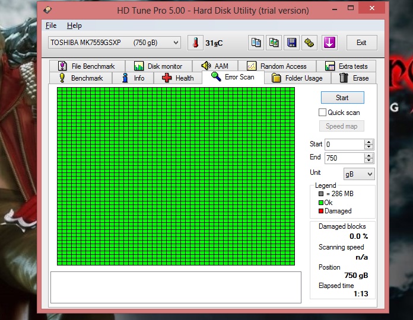
Task: Open the options settings icon
Action: (309, 43)
